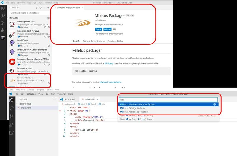Image resolution: width=237 pixels, height=156 pixels.
Task: Open Terminal menu in Extensions window
Action: click(x=48, y=3)
